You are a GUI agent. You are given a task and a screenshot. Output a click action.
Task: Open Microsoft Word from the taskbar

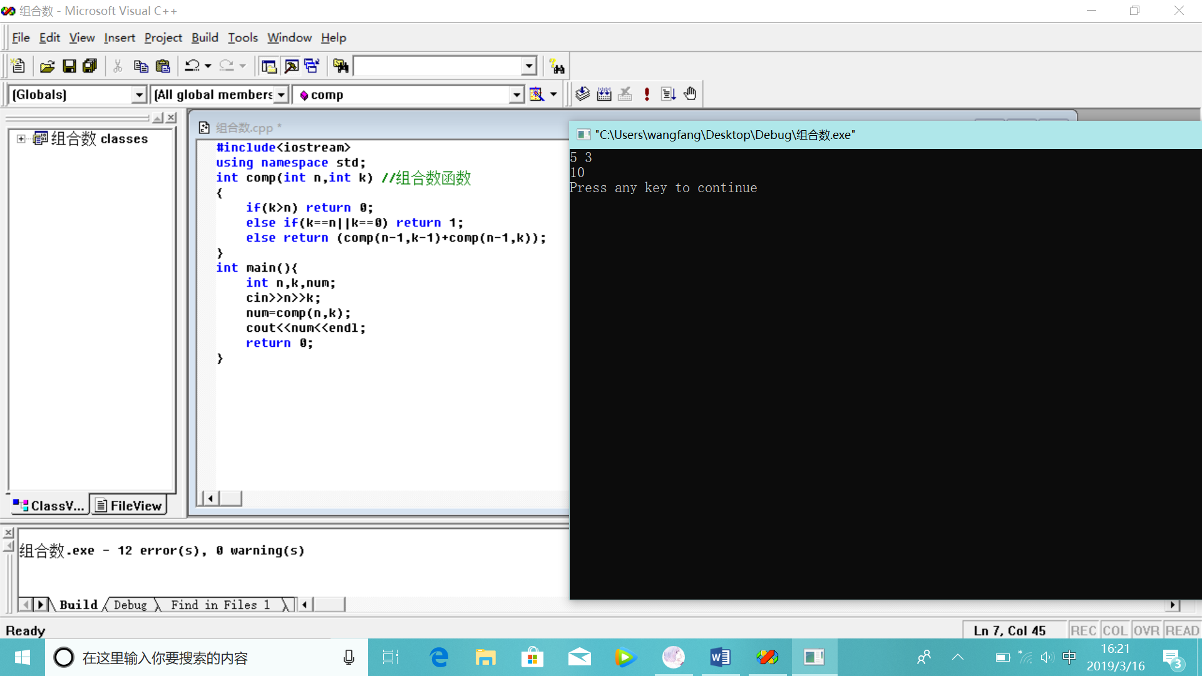coord(720,657)
